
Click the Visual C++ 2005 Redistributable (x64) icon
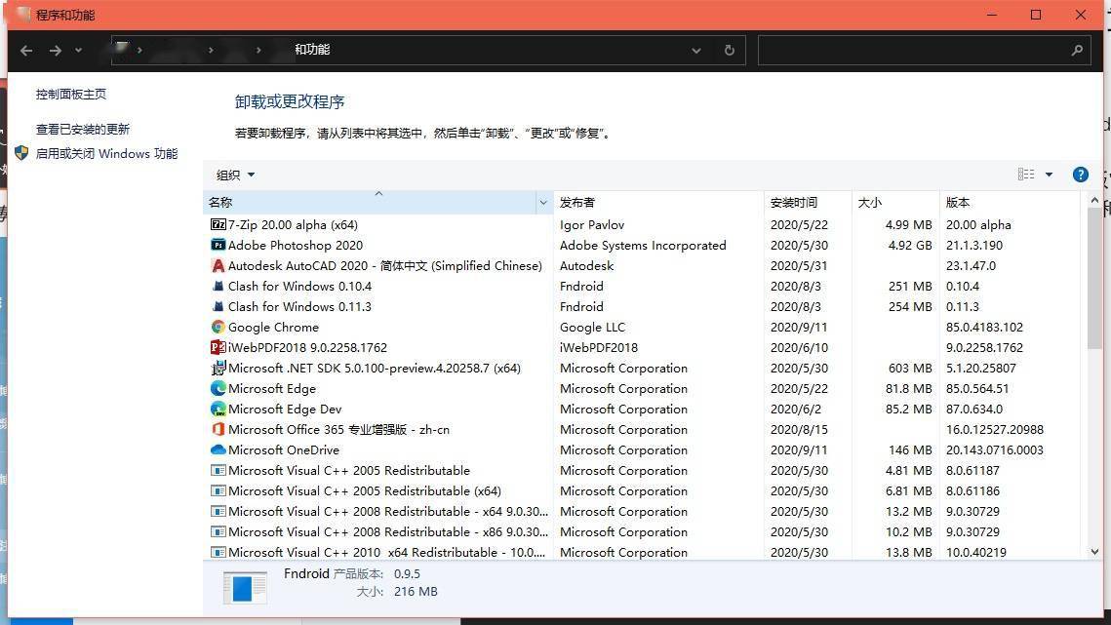[218, 491]
